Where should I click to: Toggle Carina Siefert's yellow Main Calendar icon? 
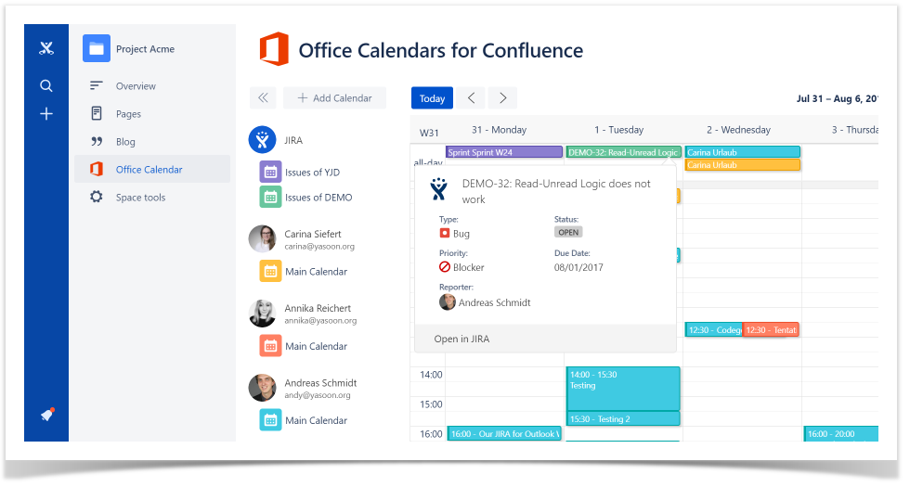(270, 271)
